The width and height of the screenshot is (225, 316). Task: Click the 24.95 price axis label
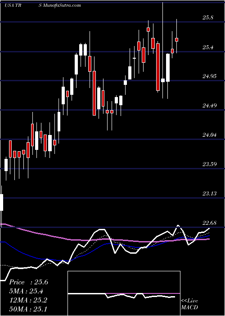210,76
